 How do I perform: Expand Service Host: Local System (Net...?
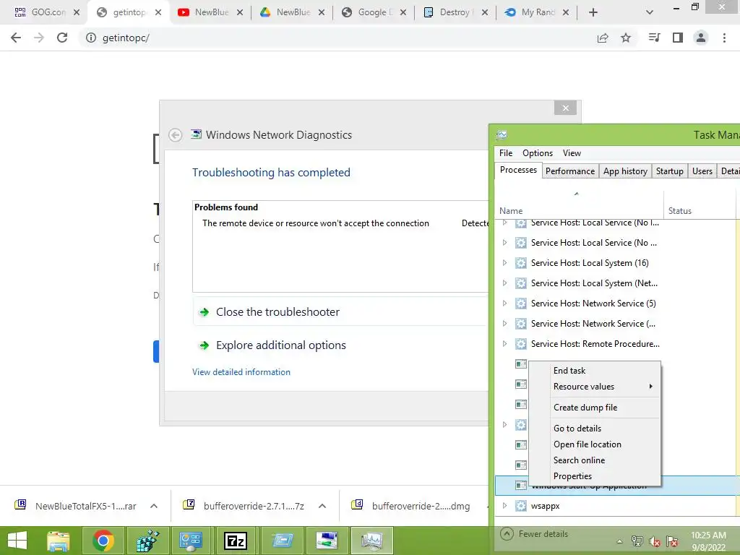point(504,283)
